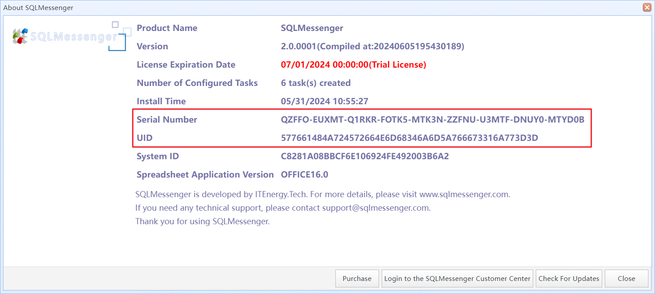
Task: Click the Close button
Action: (x=627, y=279)
